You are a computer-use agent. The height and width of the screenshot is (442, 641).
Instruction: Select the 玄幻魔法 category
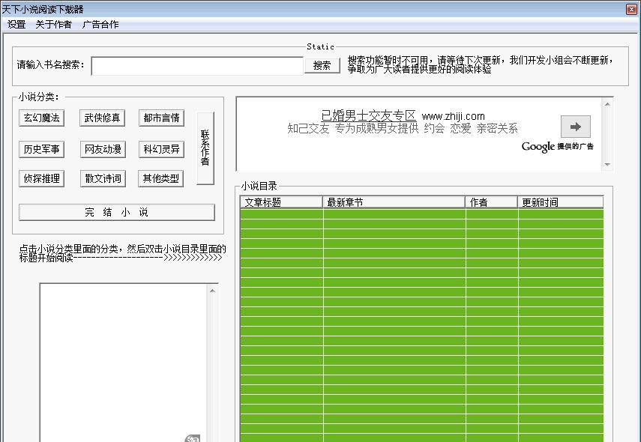click(42, 118)
